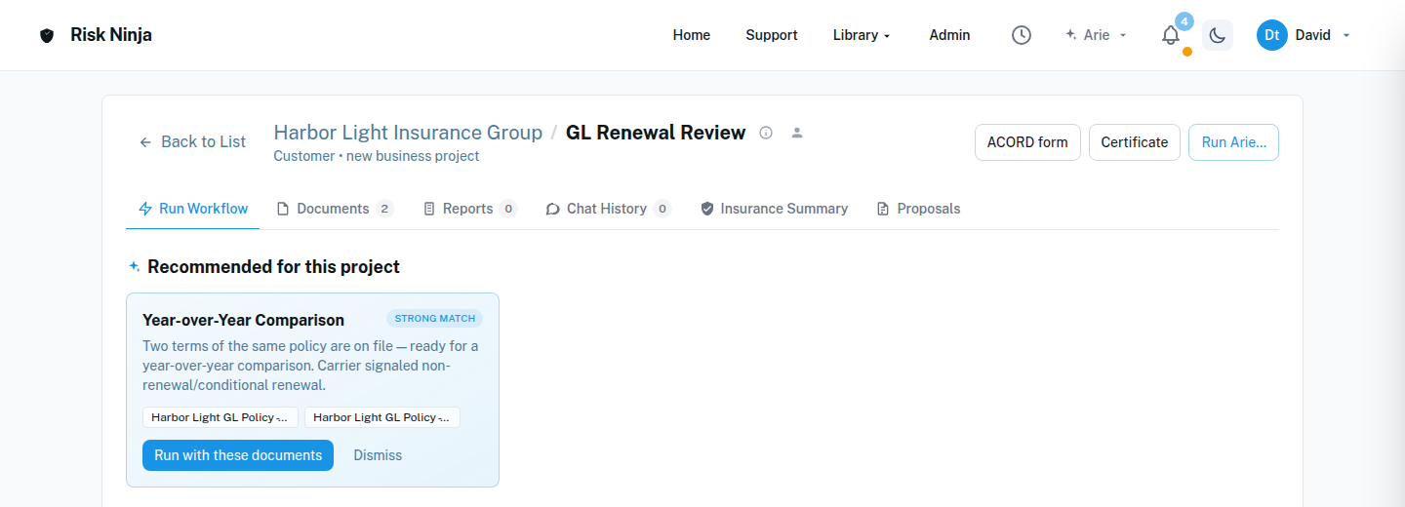Click the Risk Ninja shield logo

47,35
